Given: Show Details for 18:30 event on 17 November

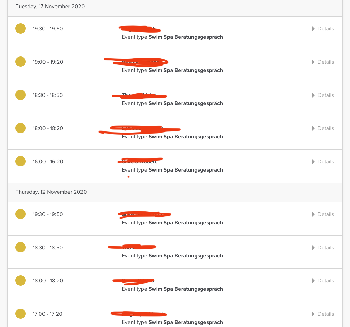Looking at the screenshot, I should [323, 95].
